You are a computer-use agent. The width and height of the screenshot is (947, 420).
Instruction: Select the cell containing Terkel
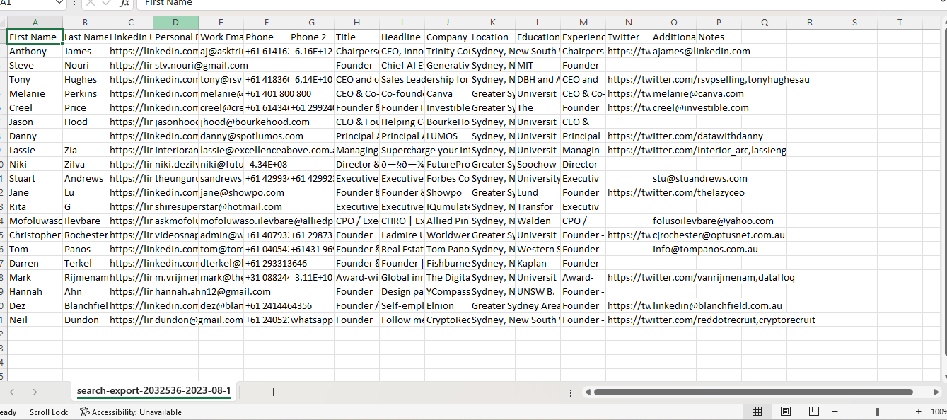[85, 263]
